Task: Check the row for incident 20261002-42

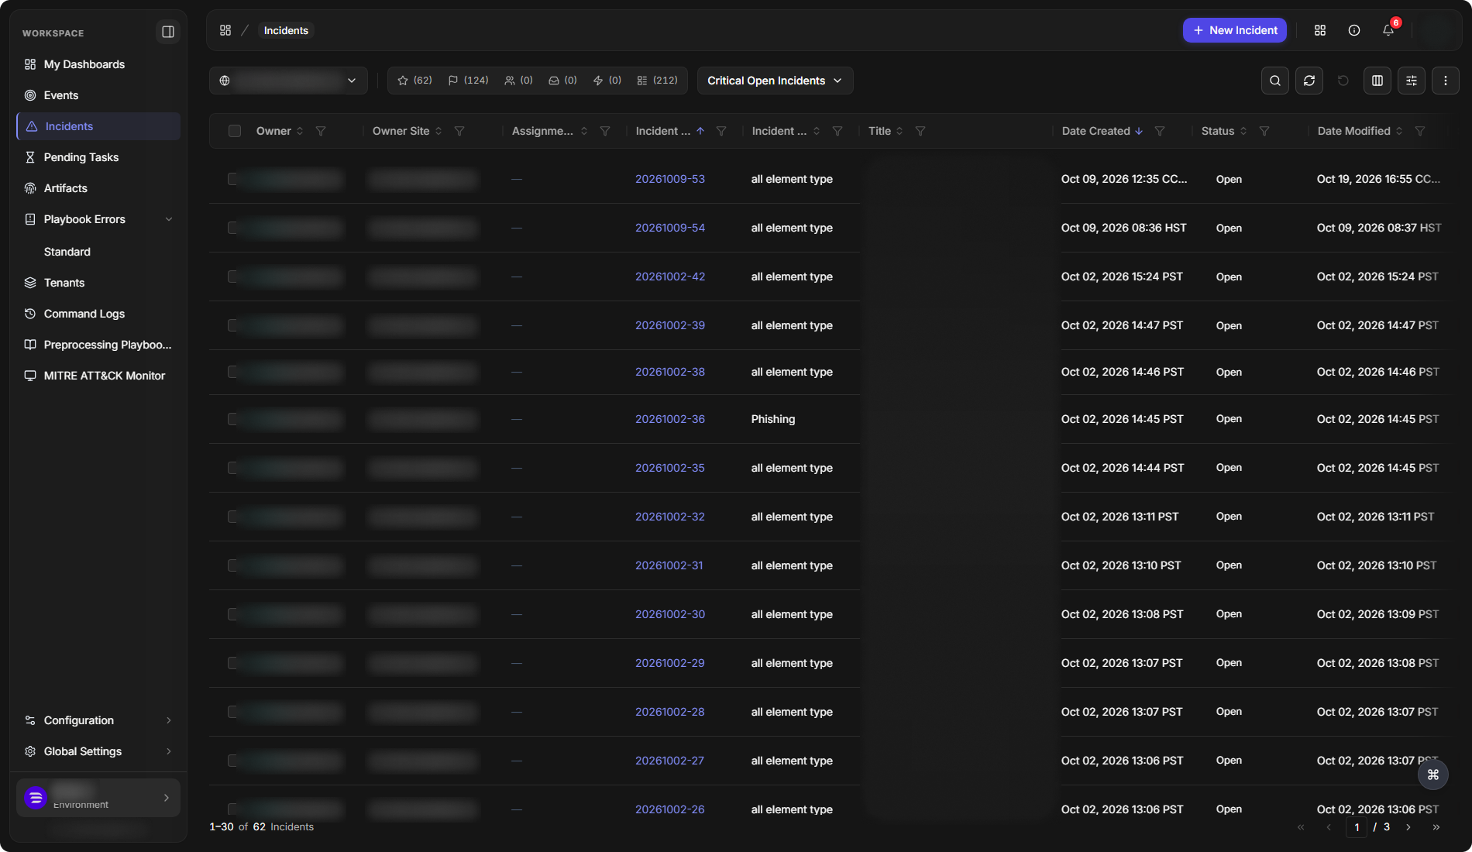Action: pyautogui.click(x=232, y=277)
